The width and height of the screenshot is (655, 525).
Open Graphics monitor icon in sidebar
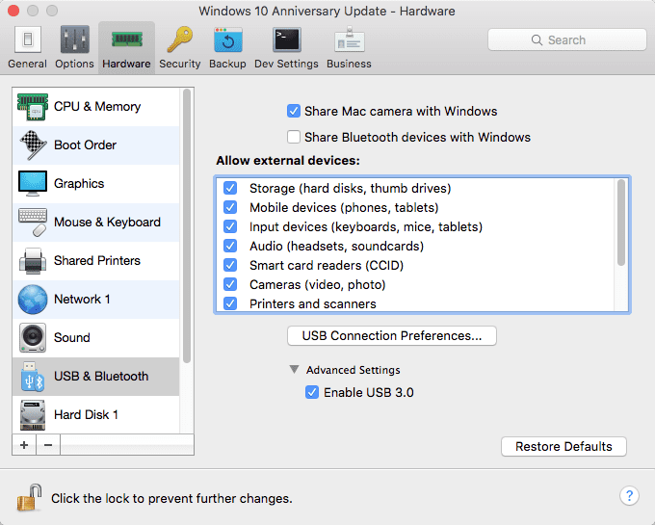(x=33, y=183)
